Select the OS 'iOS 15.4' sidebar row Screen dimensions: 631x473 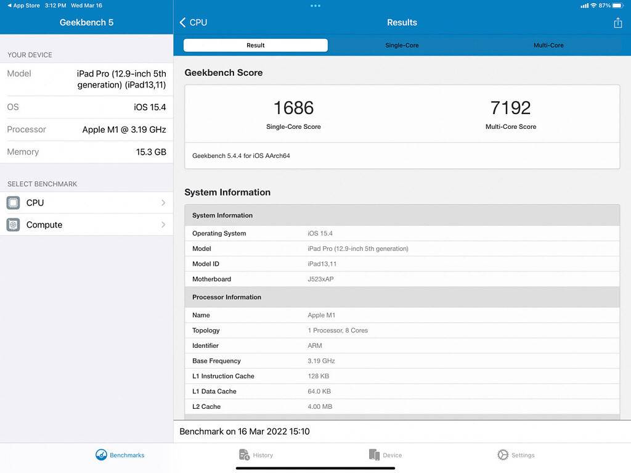click(86, 107)
